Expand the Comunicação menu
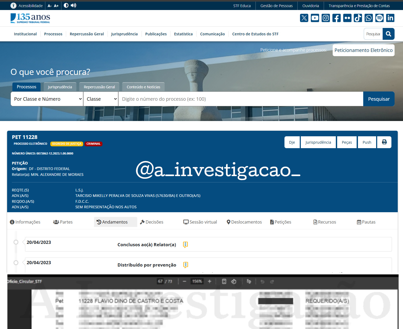403x329 pixels. [x=213, y=34]
